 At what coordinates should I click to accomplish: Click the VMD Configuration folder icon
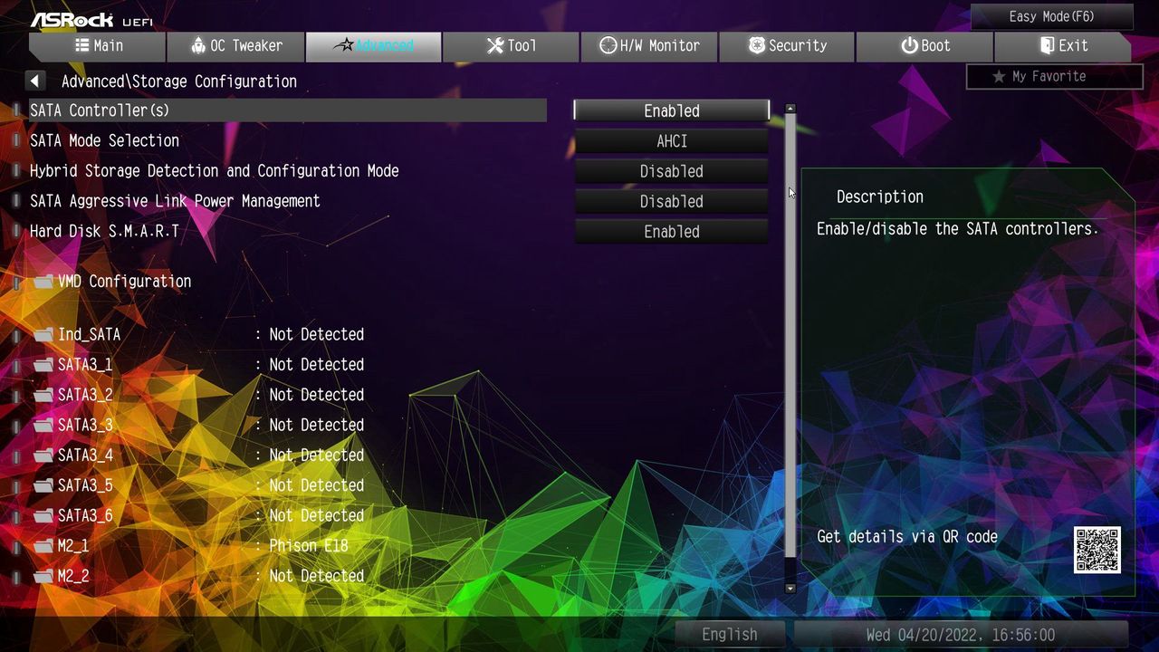(x=44, y=282)
